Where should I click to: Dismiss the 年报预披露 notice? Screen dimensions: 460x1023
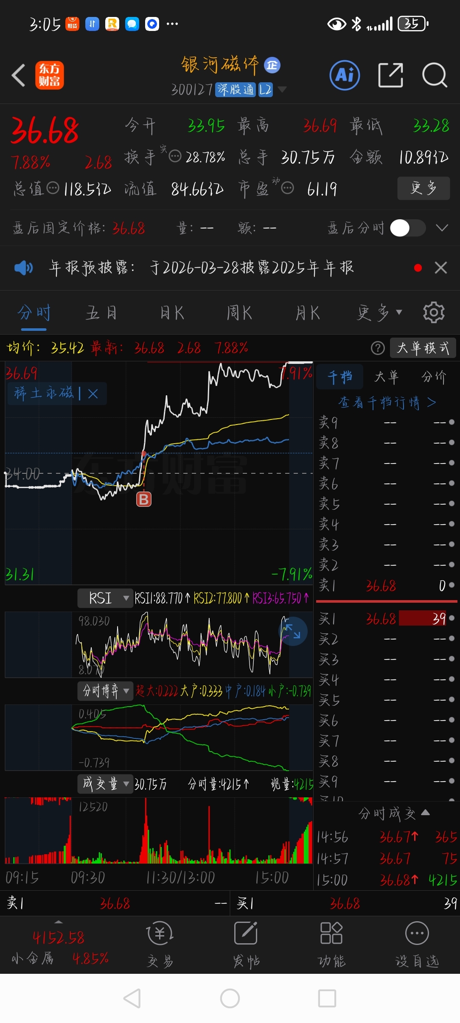click(x=441, y=268)
